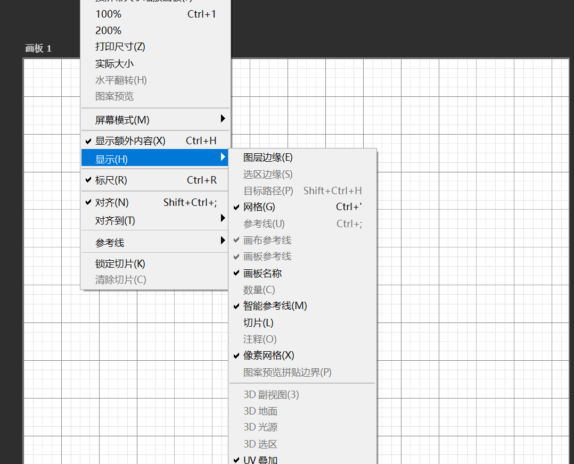Click the greyed 水平翻转(H) entry

pos(155,80)
